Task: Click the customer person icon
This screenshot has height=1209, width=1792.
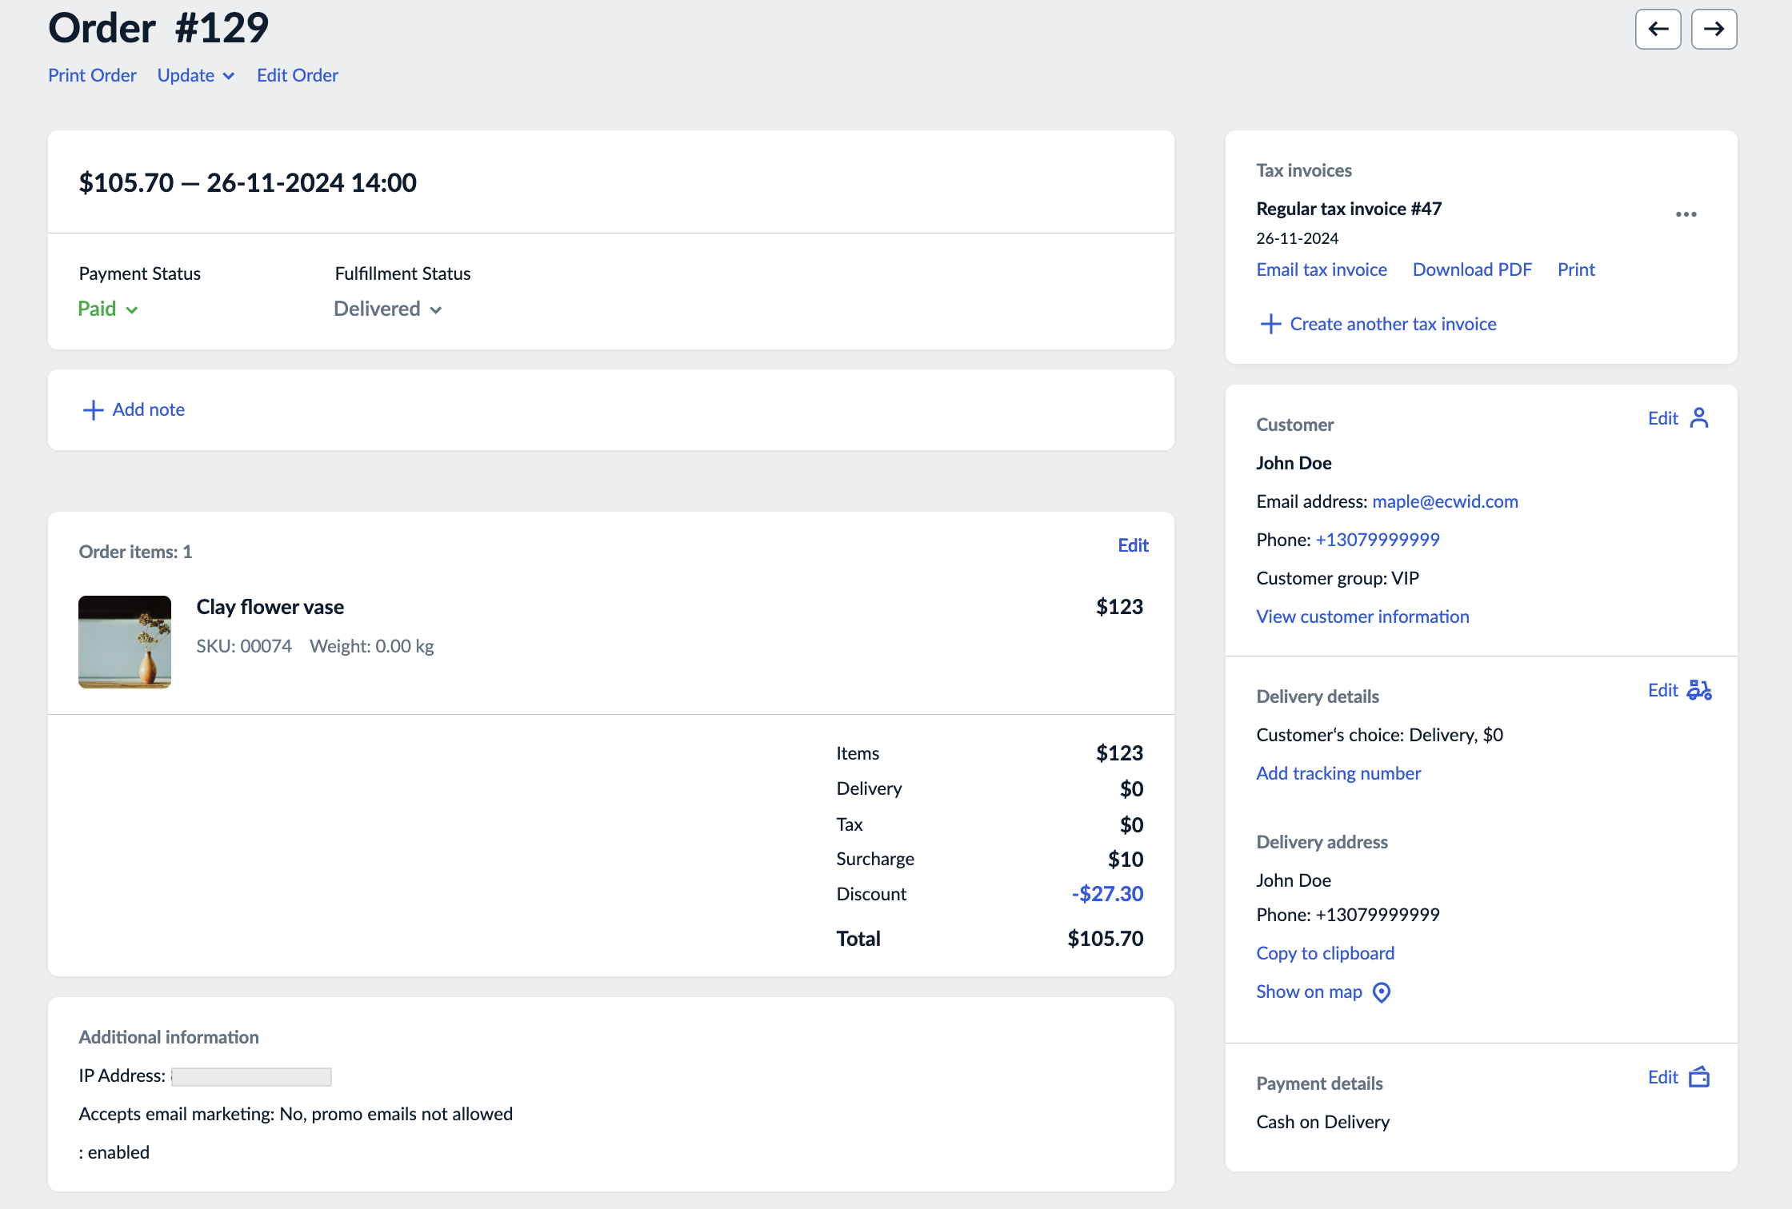Action: click(x=1699, y=418)
